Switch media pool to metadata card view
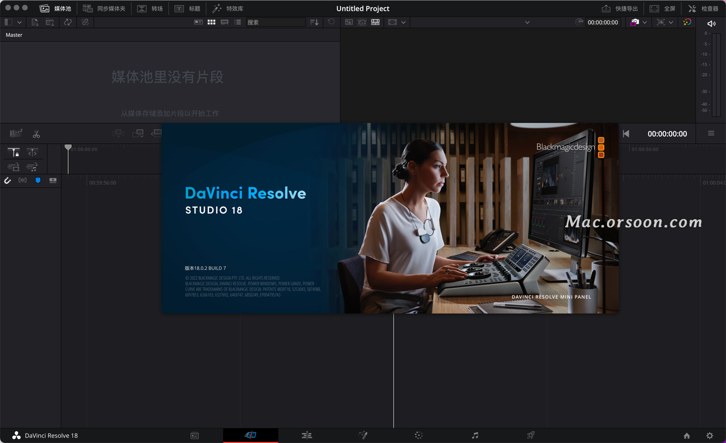 198,22
